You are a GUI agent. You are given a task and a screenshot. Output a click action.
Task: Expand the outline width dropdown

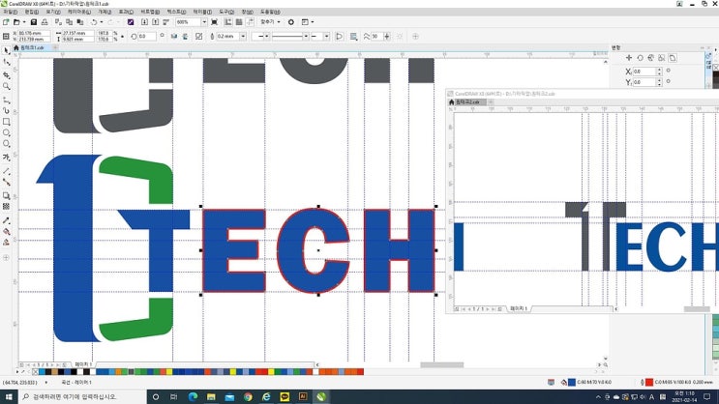point(243,36)
